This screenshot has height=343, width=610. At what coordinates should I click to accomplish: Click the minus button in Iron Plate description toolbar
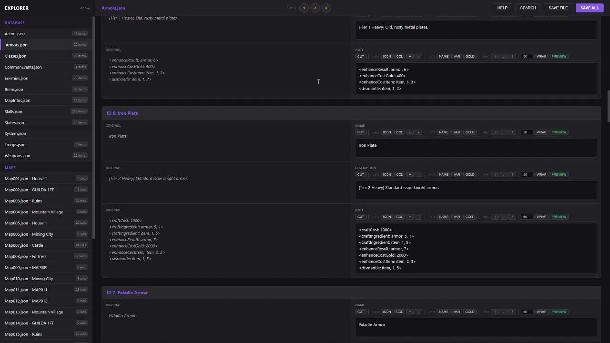[418, 174]
